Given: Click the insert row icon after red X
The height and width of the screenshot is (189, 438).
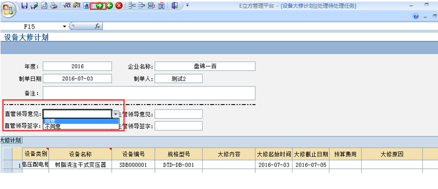Looking at the screenshot, I should click(132, 6).
